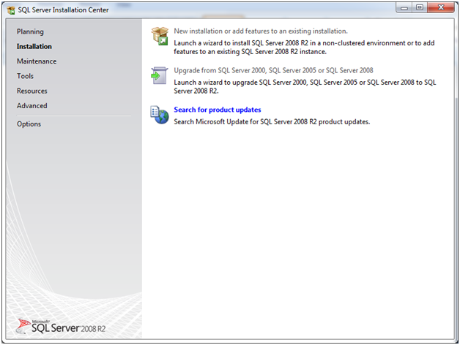This screenshot has height=345, width=460.
Task: Start Upgrade from SQL Server 2000 link
Action: [x=273, y=71]
